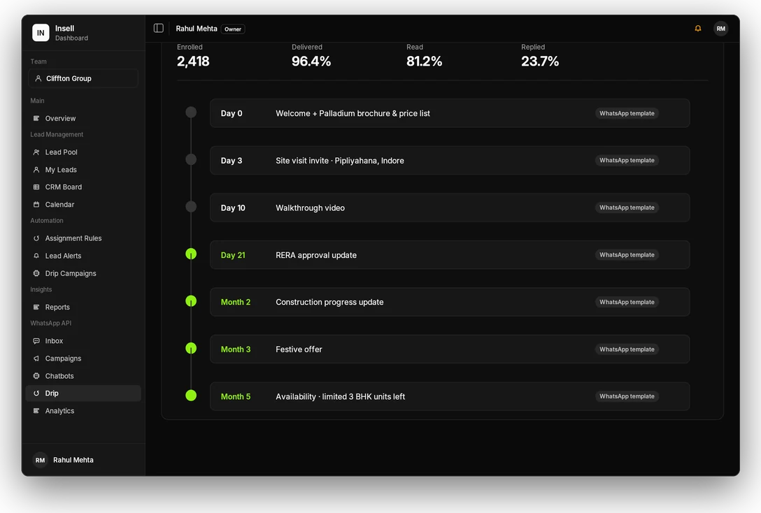Screen dimensions: 761x513
Task: Open the Drip menu item
Action: click(83, 393)
